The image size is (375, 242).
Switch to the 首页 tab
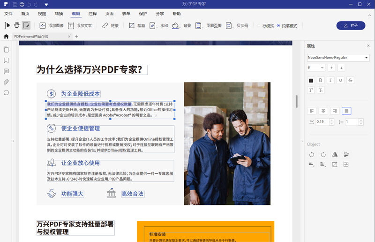click(25, 14)
